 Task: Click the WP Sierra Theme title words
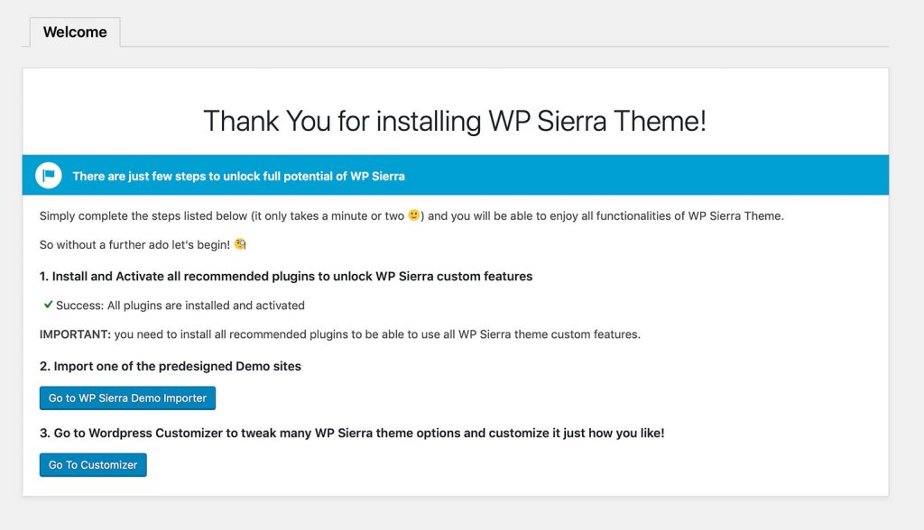pyautogui.click(x=597, y=121)
